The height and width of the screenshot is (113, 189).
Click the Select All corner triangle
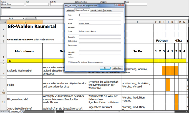coord(3,22)
